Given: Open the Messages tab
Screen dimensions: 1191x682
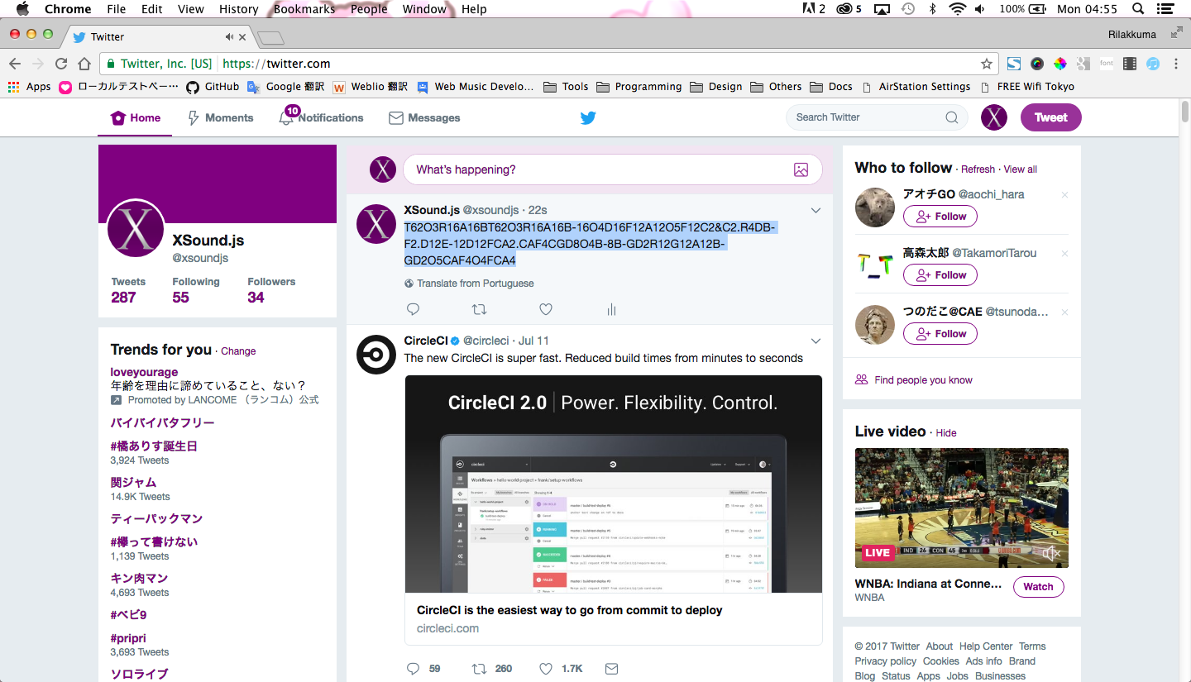Looking at the screenshot, I should click(x=424, y=118).
